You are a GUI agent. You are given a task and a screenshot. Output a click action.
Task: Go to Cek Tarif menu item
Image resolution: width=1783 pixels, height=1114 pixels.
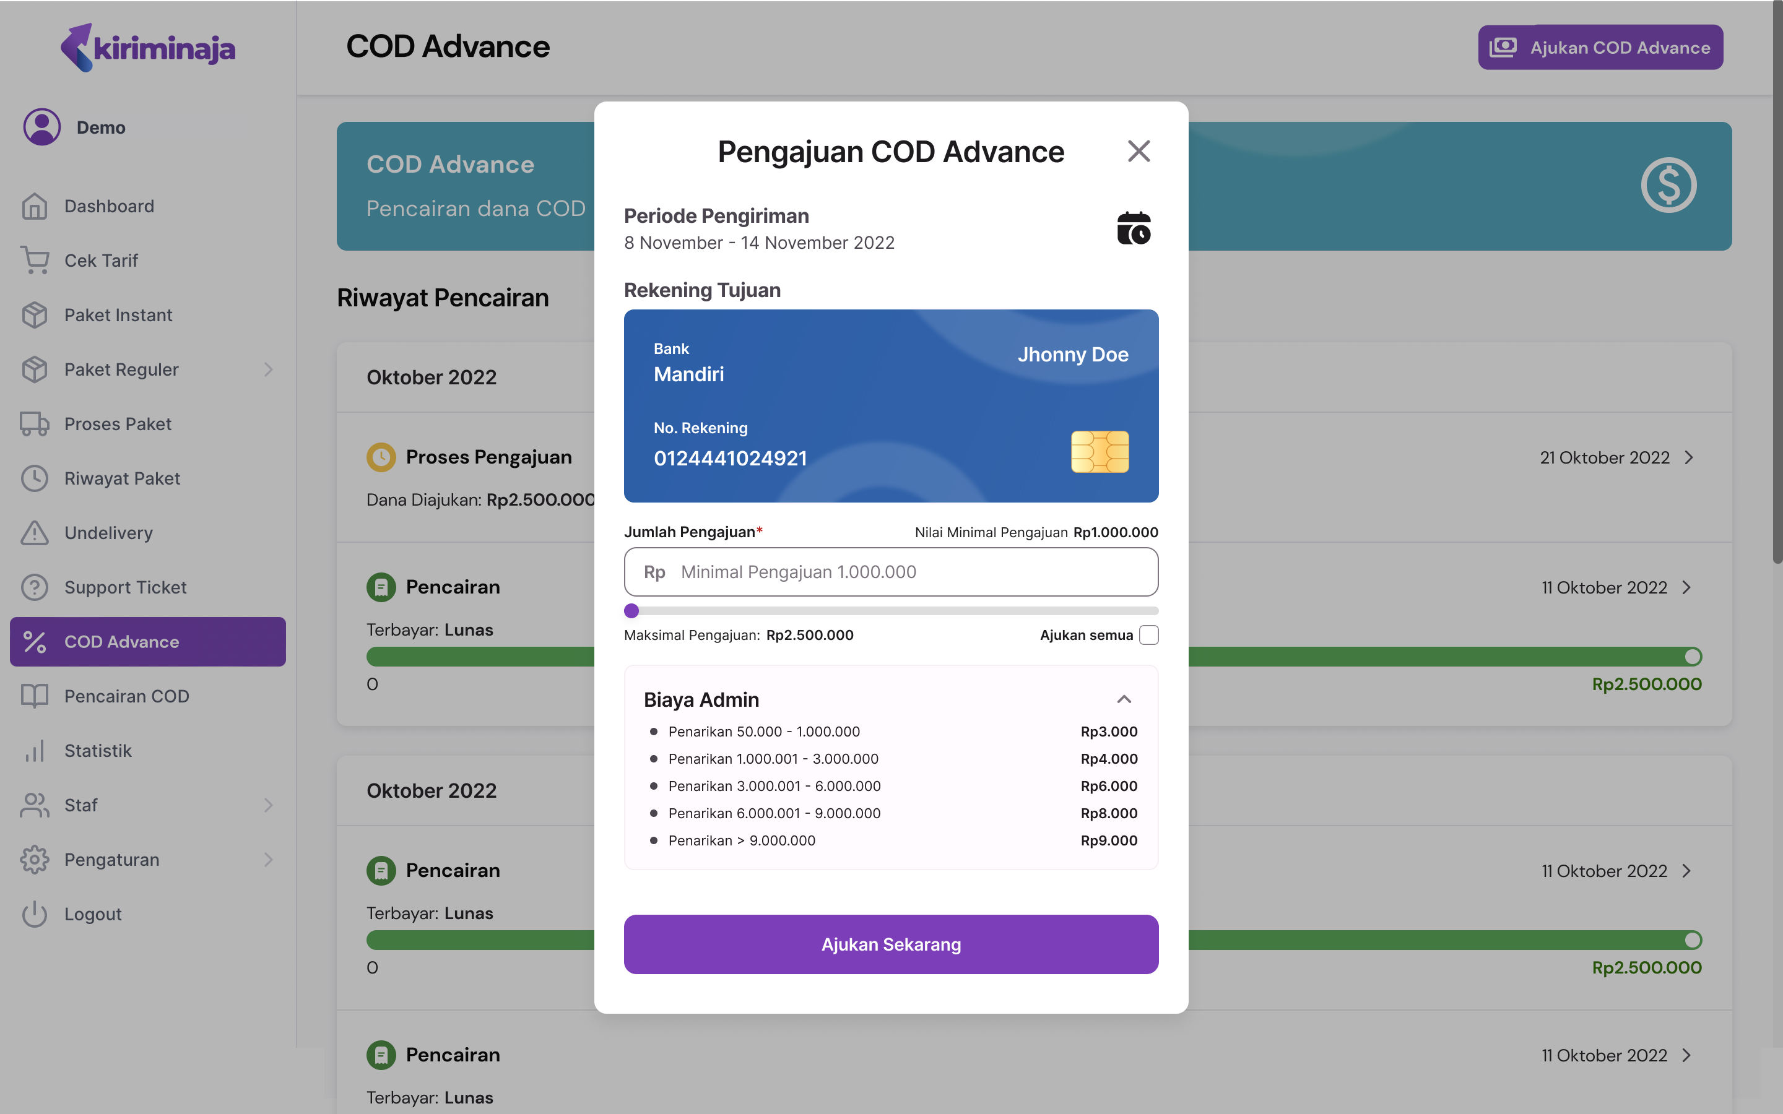pyautogui.click(x=147, y=260)
